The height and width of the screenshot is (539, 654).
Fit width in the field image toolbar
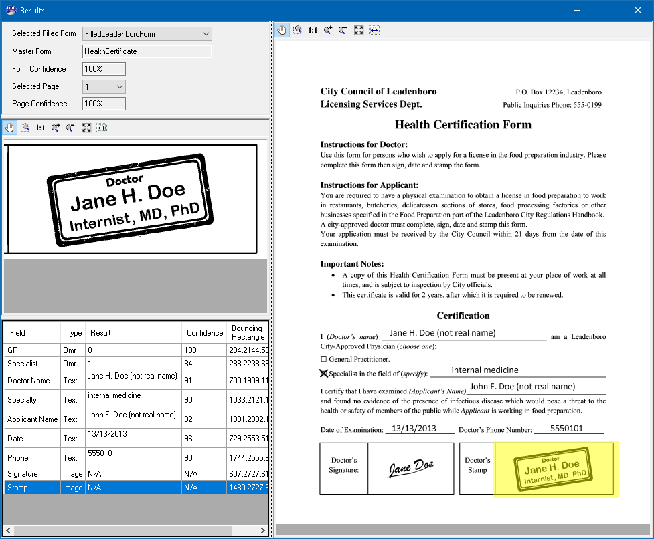pos(102,128)
